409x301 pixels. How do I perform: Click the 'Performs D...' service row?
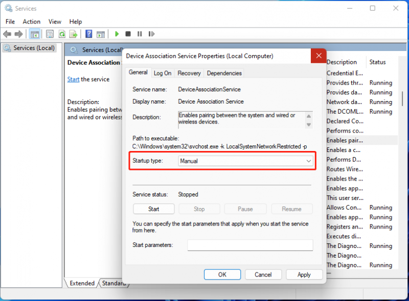[362, 160]
